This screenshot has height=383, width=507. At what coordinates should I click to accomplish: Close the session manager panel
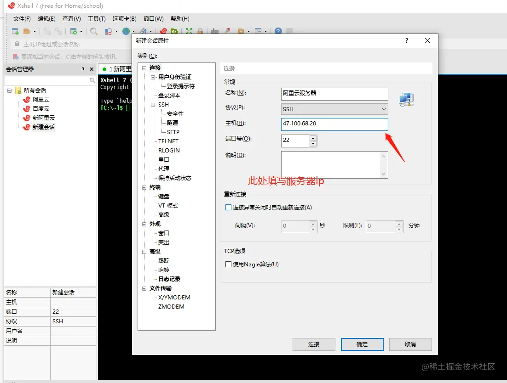[92, 69]
